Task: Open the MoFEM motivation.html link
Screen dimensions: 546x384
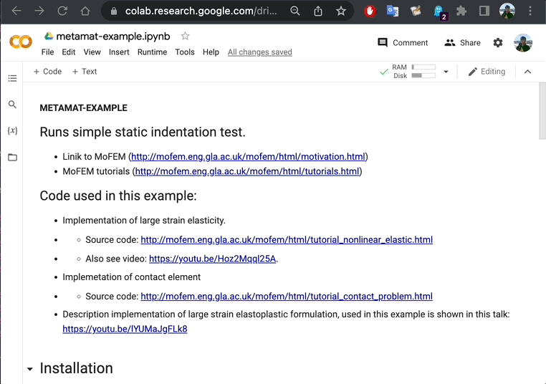Action: (248, 157)
